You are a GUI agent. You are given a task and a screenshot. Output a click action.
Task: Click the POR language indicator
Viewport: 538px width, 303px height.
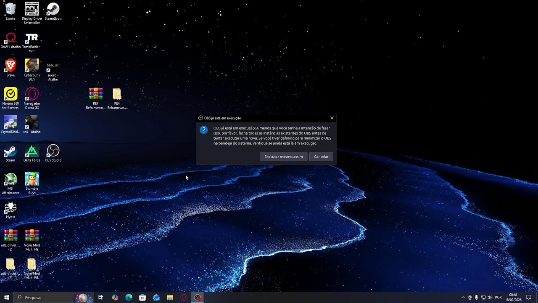click(498, 298)
